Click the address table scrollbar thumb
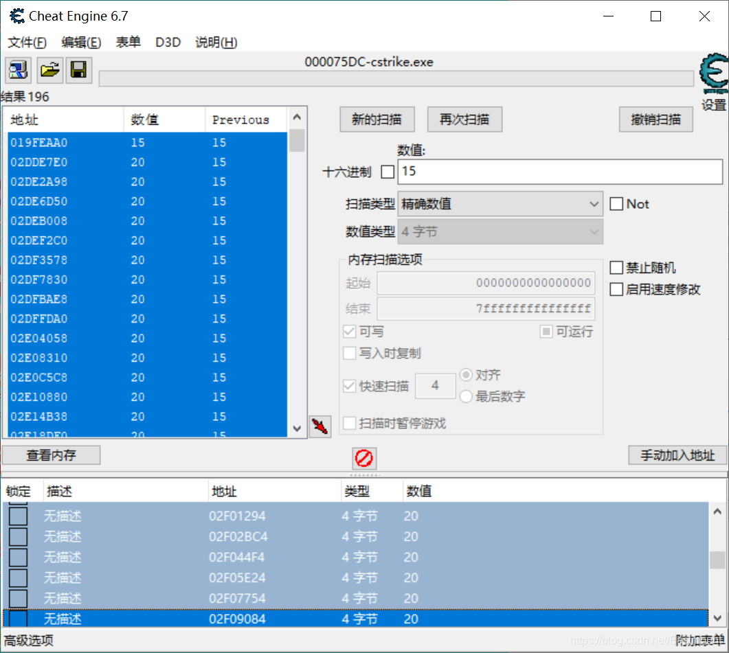 click(x=717, y=560)
